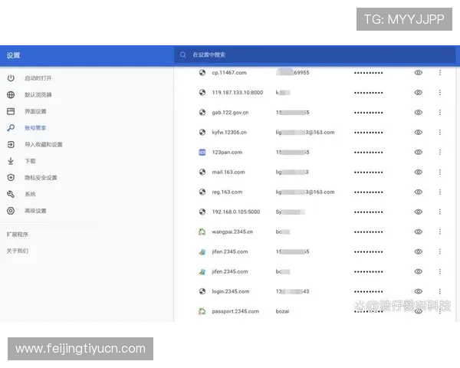Click the favicon for kyfw.12306.cn

click(202, 133)
